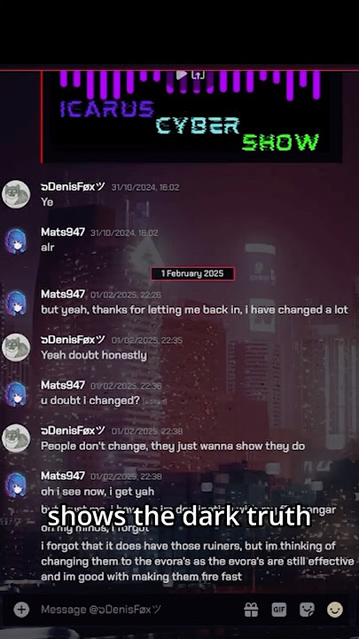
Task: Click the timestamp 01/02/2025, 22:35
Action: (147, 340)
